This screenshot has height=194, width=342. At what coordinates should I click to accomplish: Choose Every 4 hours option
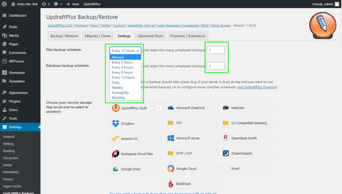click(125, 67)
